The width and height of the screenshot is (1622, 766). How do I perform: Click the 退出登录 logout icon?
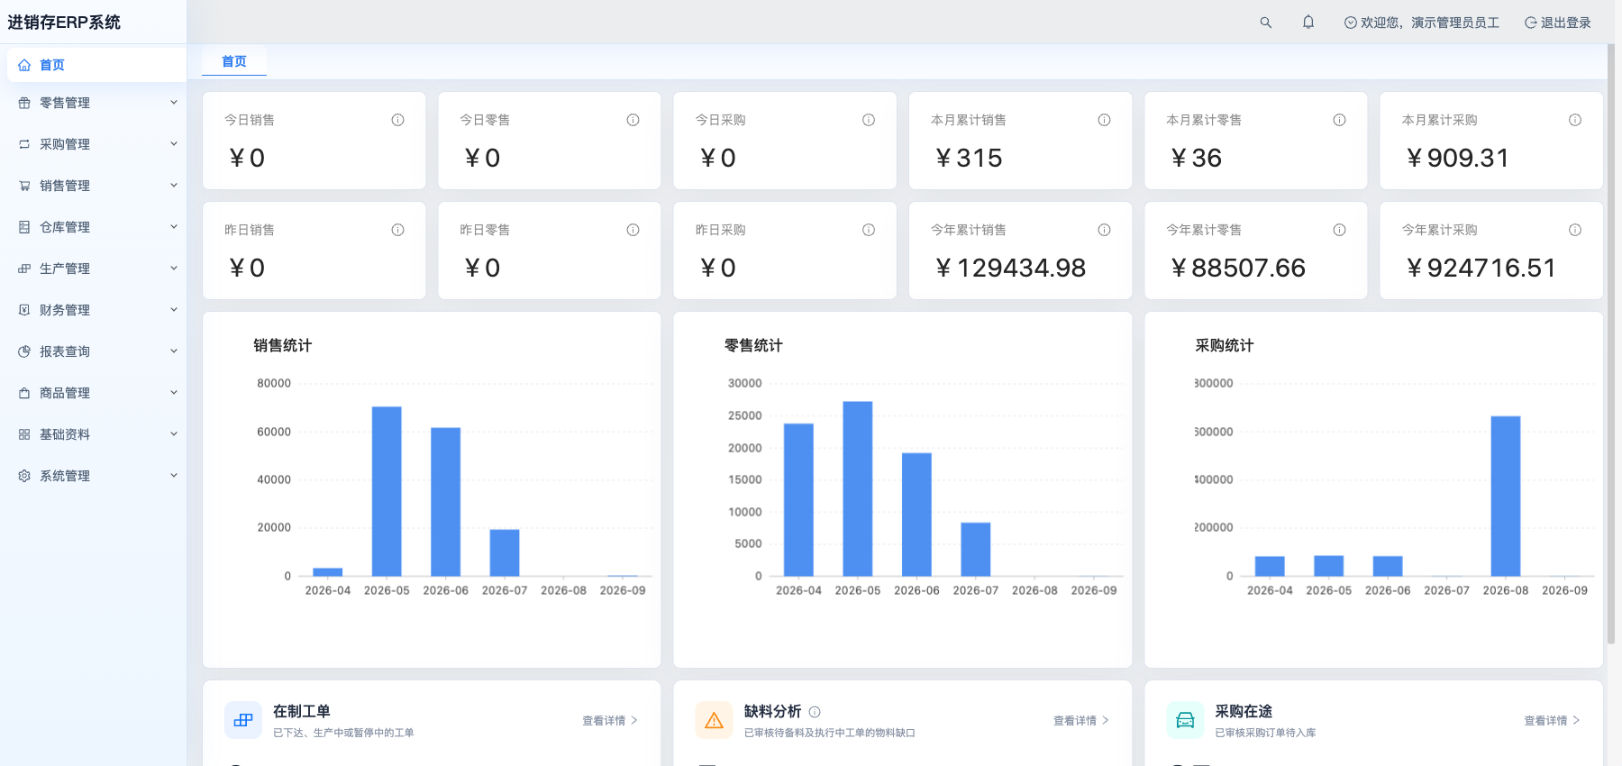point(1530,23)
